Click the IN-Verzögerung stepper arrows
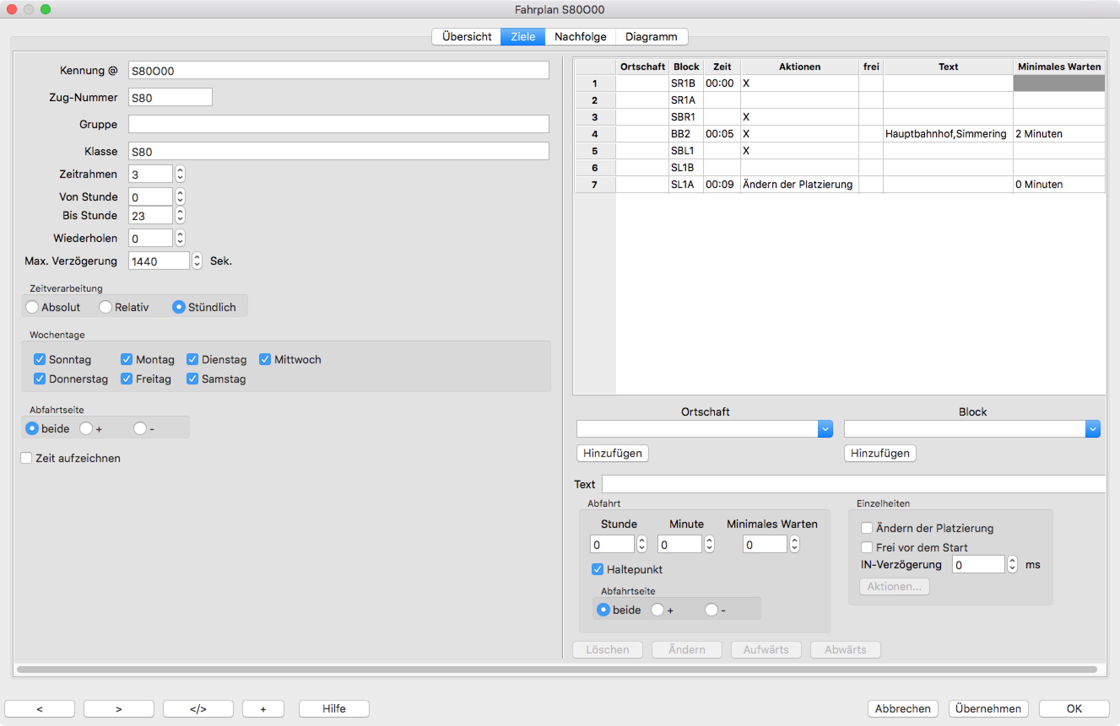The image size is (1120, 726). pyautogui.click(x=1012, y=564)
